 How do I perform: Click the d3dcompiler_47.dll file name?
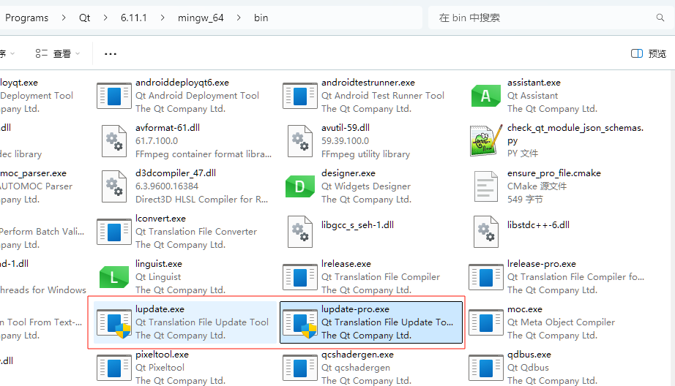(176, 173)
